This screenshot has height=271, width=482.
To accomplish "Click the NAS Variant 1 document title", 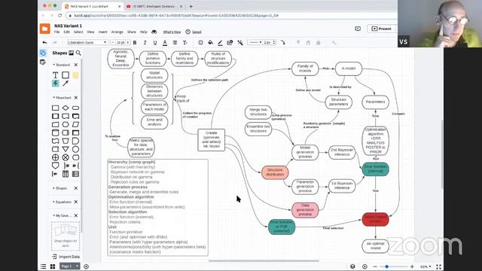I will (69, 26).
